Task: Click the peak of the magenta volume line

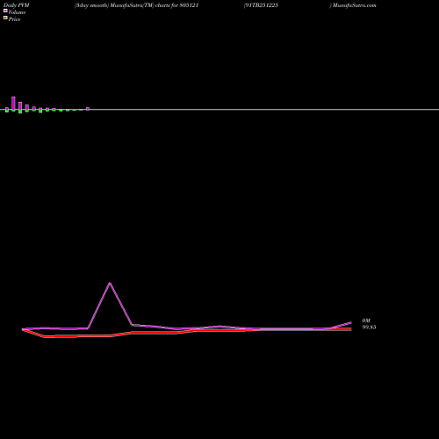Action: [x=110, y=283]
